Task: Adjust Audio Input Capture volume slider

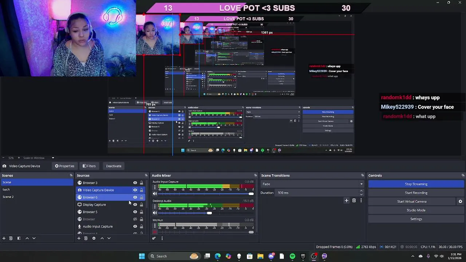Action: click(x=206, y=194)
